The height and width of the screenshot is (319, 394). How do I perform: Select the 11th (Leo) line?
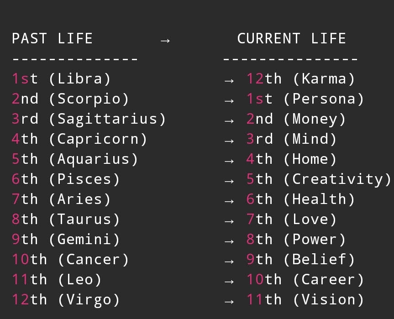coord(57,280)
